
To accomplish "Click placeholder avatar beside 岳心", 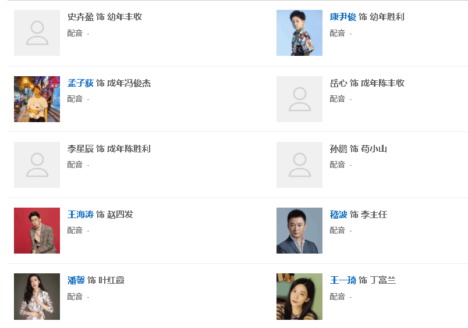I will [299, 99].
